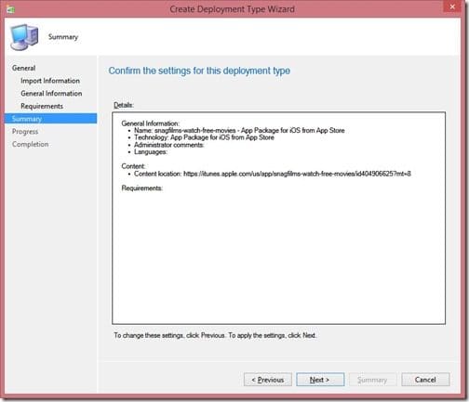The width and height of the screenshot is (469, 402).
Task: Click the Languages line in details
Action: click(151, 152)
